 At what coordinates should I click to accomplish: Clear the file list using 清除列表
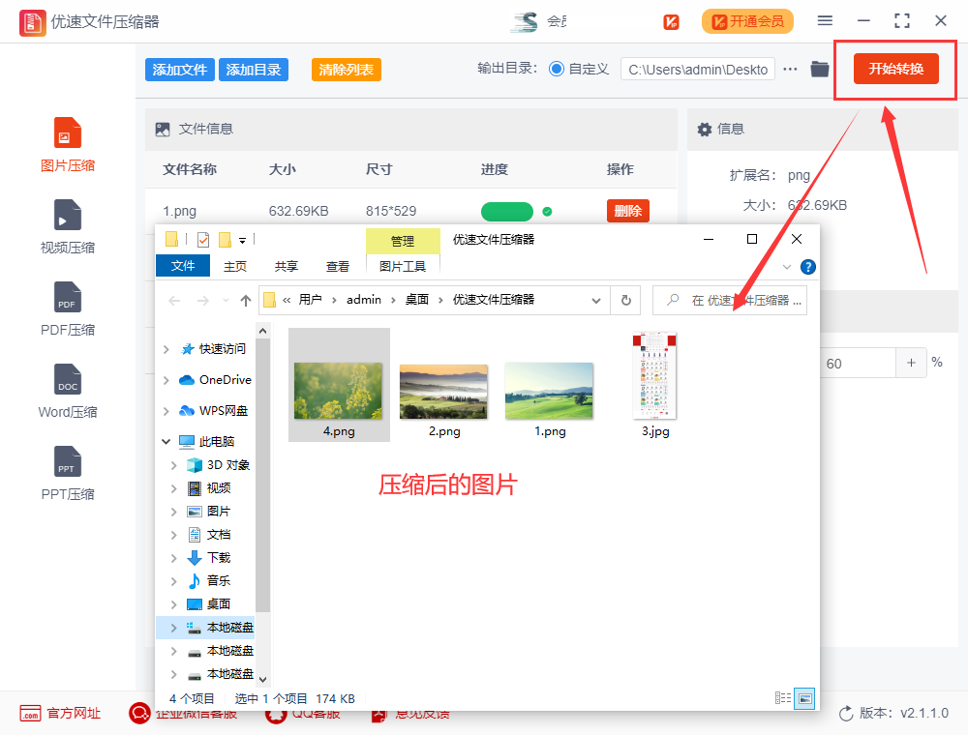click(346, 71)
